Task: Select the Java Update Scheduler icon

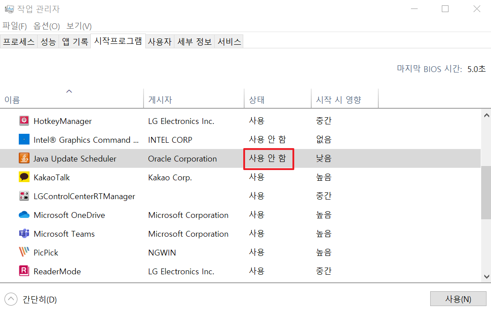Action: 25,158
